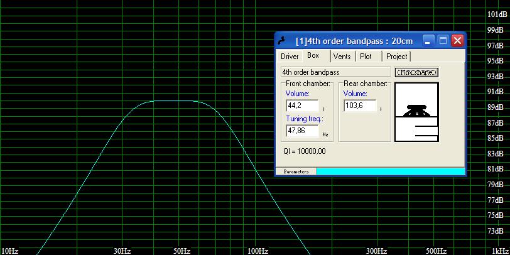The image size is (510, 255).
Task: Close the 4th order bandpass window
Action: 458,41
